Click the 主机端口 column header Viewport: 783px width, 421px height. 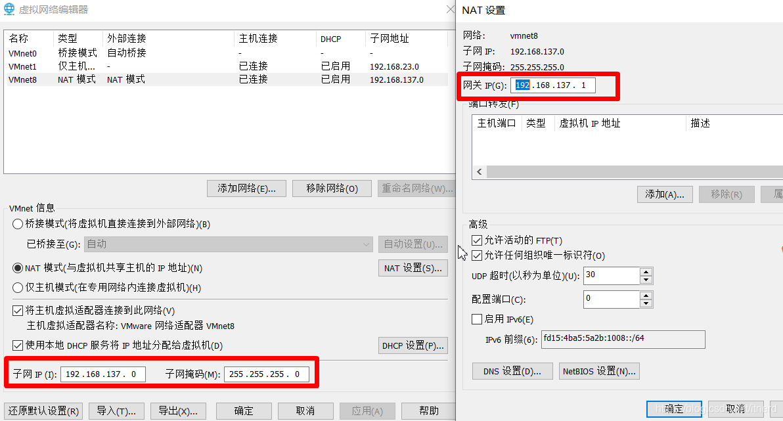click(x=497, y=123)
